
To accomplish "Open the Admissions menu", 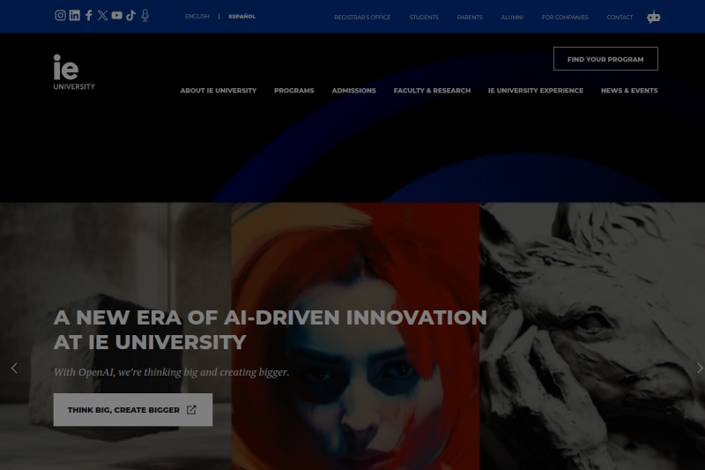I will pyautogui.click(x=354, y=91).
